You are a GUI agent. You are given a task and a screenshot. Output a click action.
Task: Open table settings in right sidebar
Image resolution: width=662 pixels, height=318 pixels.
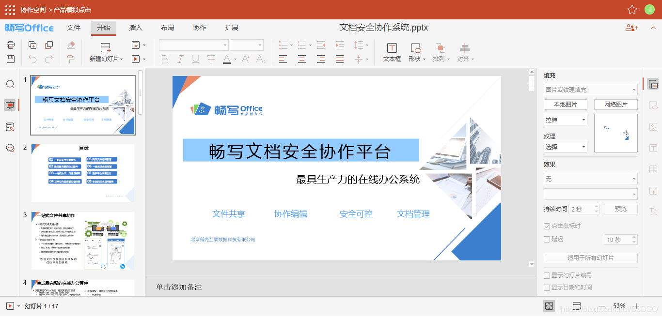pos(653,169)
